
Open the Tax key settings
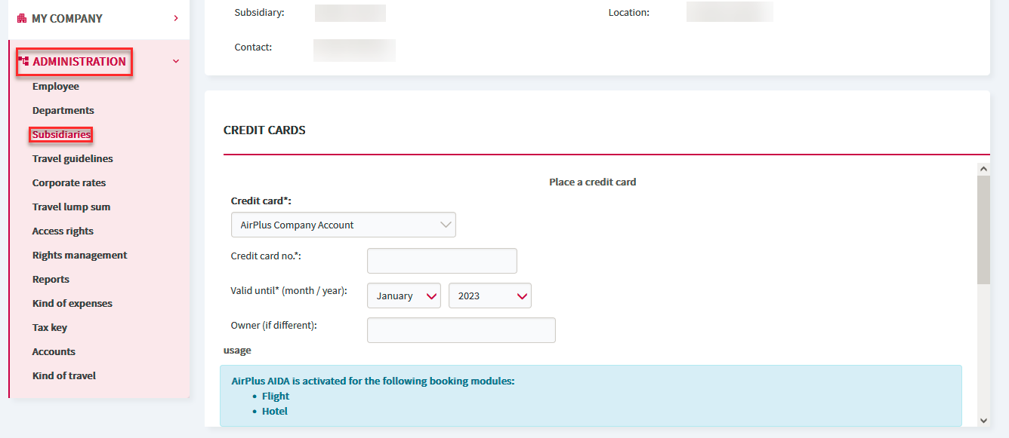click(x=49, y=327)
